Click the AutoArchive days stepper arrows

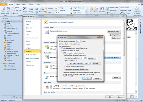pos(81,41)
